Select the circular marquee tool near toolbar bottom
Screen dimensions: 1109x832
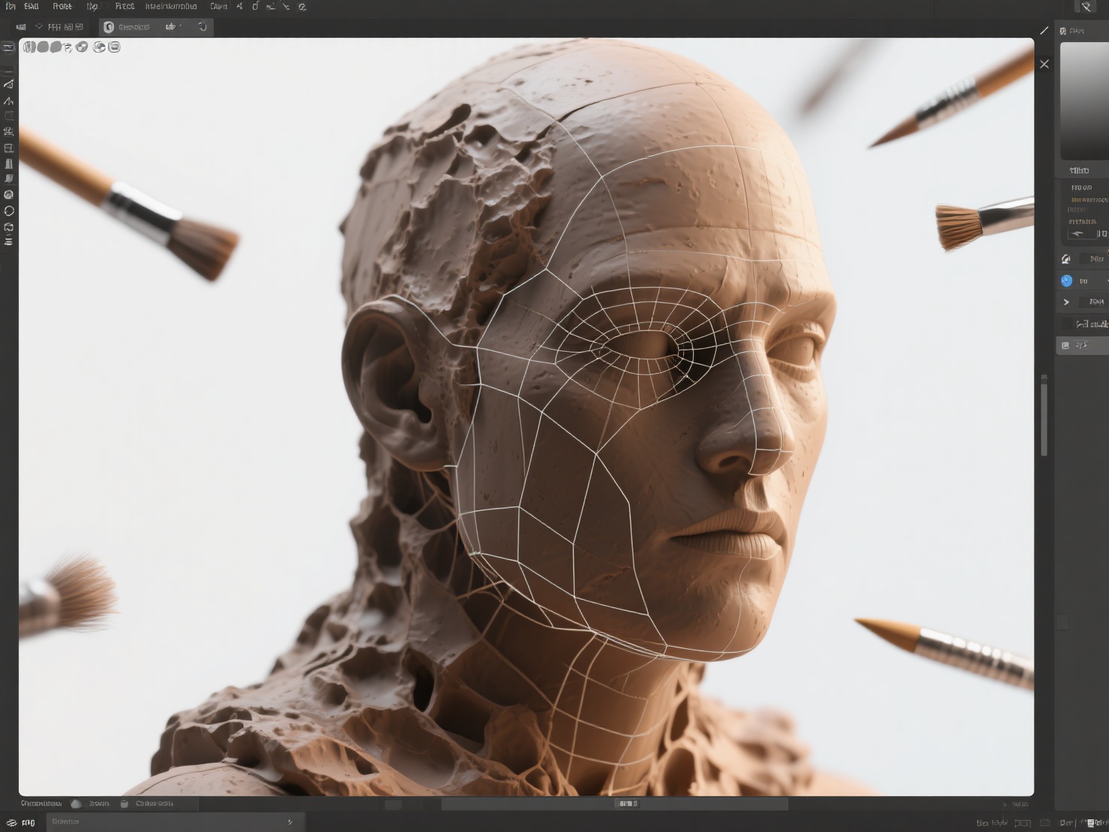(x=9, y=210)
